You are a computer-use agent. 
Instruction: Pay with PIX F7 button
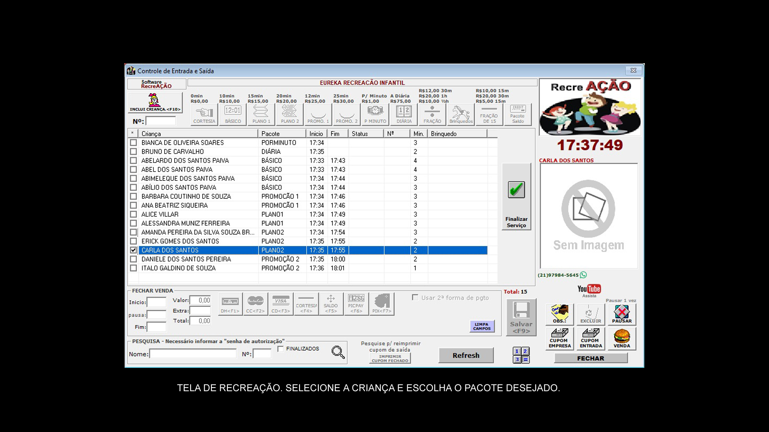tap(382, 304)
